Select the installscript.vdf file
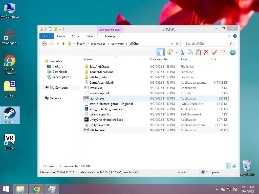The image size is (259, 194). (x=156, y=93)
